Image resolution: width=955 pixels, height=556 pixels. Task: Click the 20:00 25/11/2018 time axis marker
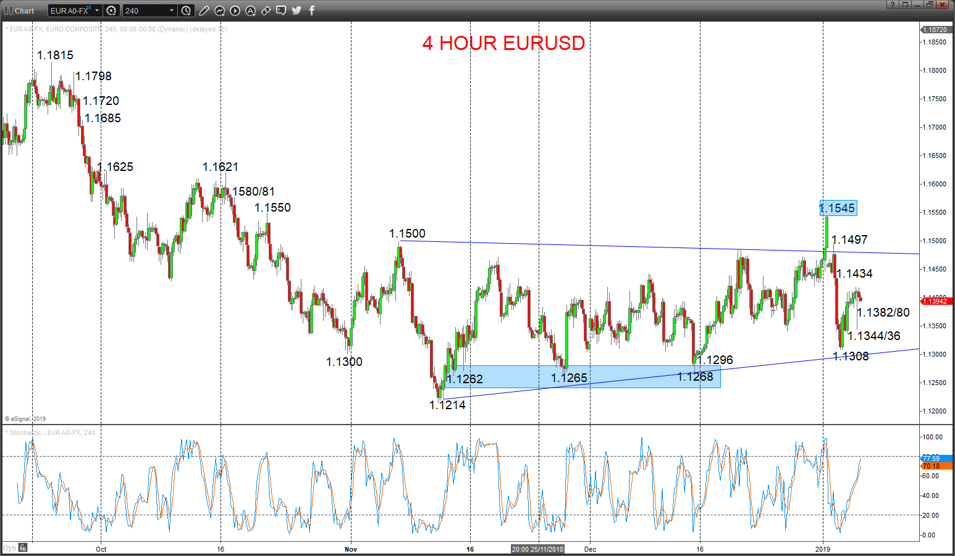tap(537, 549)
